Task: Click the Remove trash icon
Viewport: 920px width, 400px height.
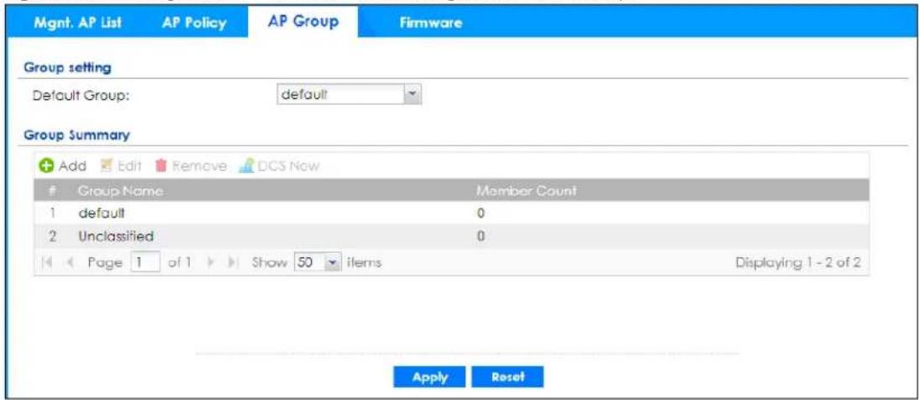Action: coord(160,166)
